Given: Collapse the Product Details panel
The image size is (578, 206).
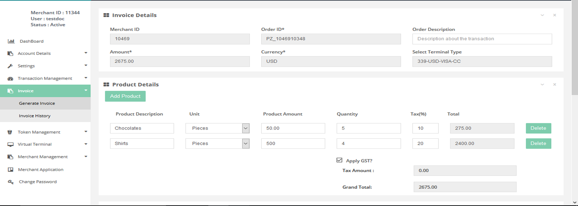Looking at the screenshot, I should (542, 85).
